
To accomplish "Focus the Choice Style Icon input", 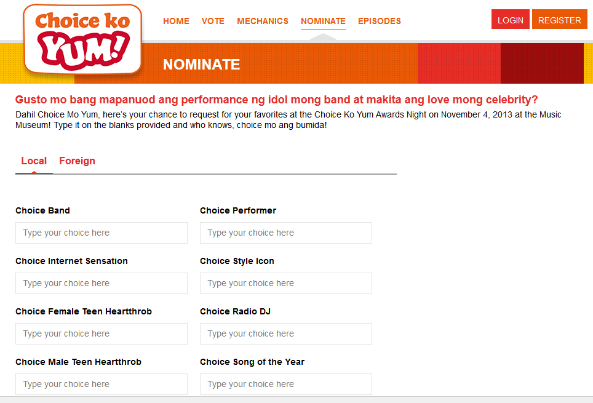I will pyautogui.click(x=286, y=284).
